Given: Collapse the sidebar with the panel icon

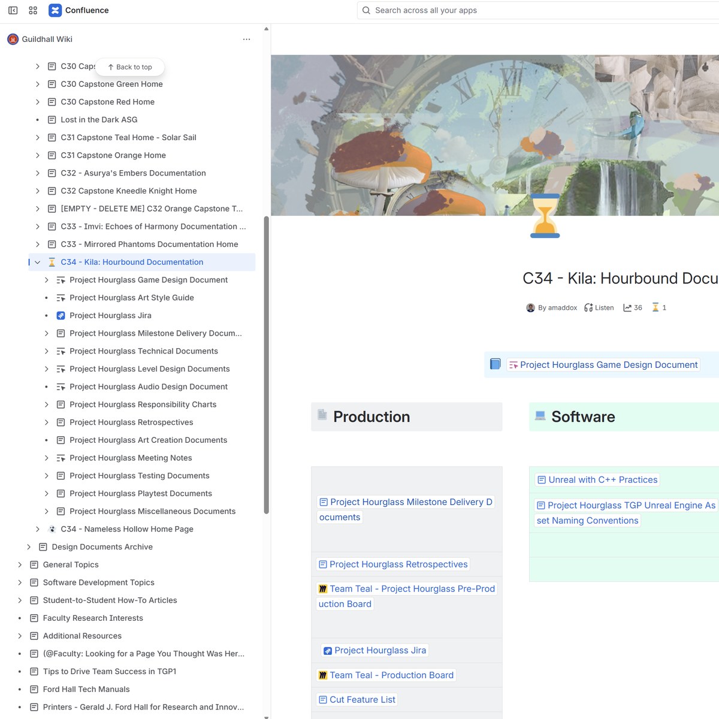Looking at the screenshot, I should [13, 10].
